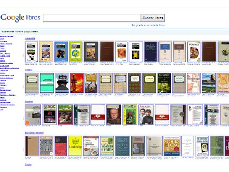Select the ROC magazine cover
Viewport: 229px width, 172px height.
49,114
